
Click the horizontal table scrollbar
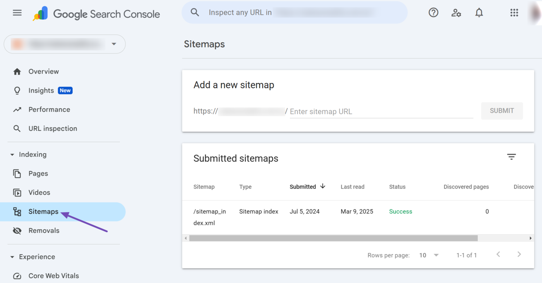(333, 238)
